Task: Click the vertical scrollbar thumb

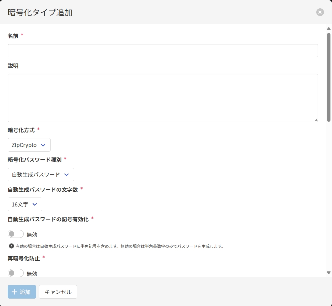Action: (329, 77)
